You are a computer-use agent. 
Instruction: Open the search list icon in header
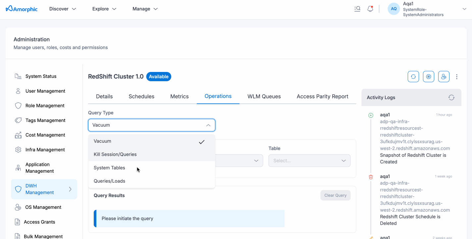coord(357,9)
